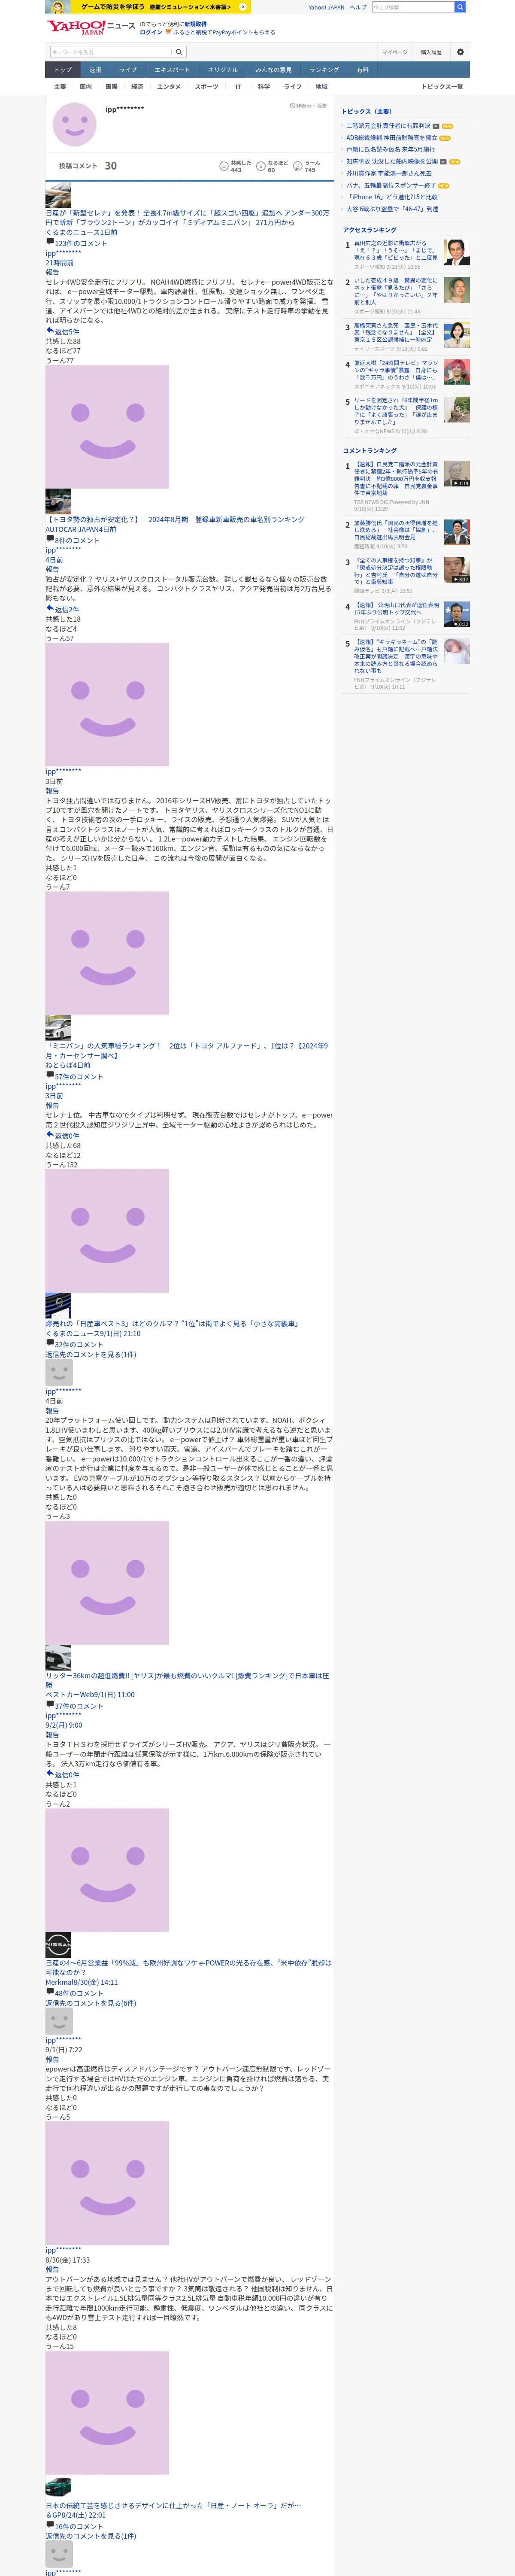Open the comment ranking number 1 video thumbnail

456,474
